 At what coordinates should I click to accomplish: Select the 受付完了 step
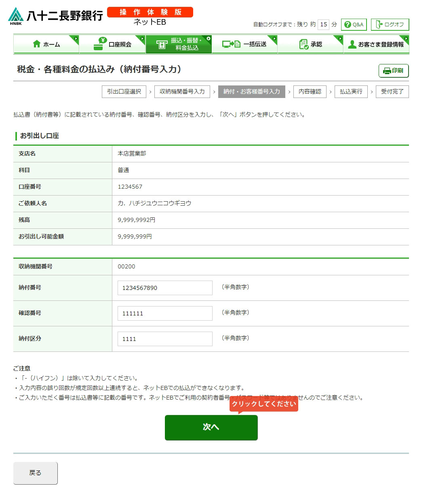(392, 92)
